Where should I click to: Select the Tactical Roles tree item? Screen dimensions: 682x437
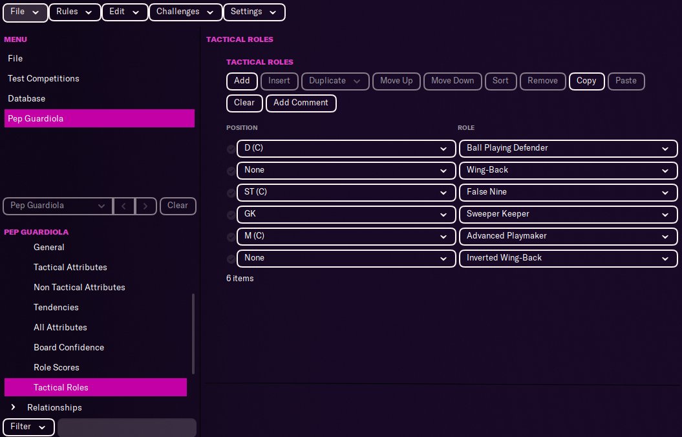coord(95,387)
